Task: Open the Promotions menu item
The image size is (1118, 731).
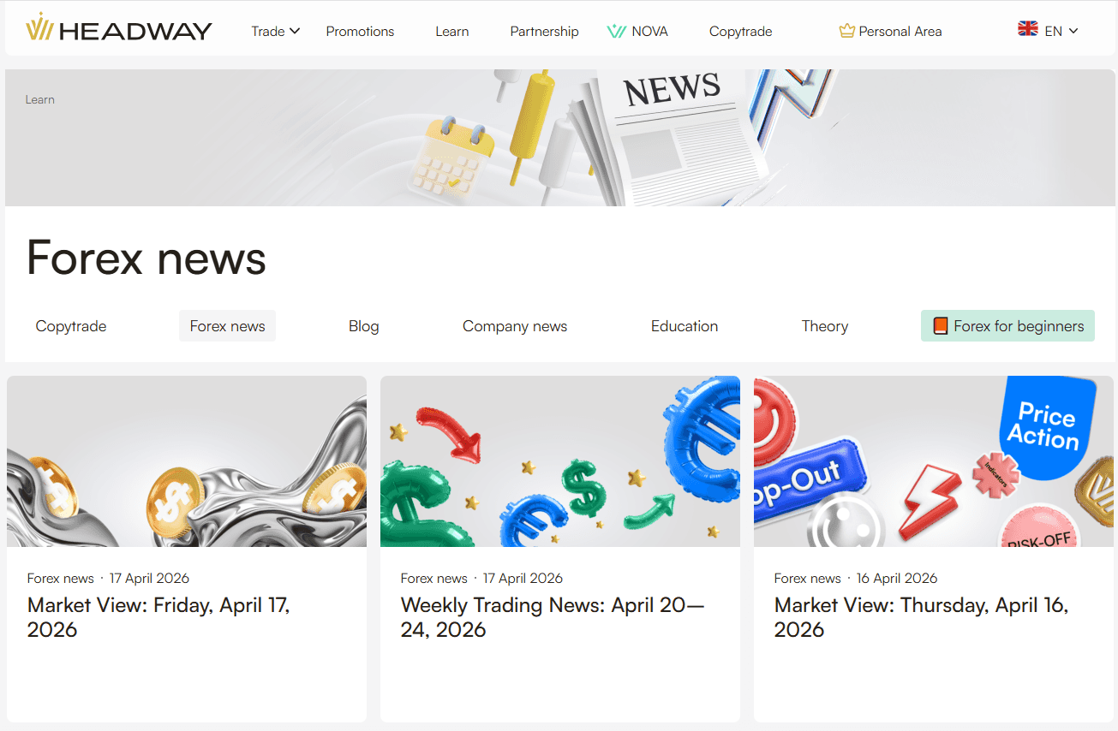Action: [360, 32]
